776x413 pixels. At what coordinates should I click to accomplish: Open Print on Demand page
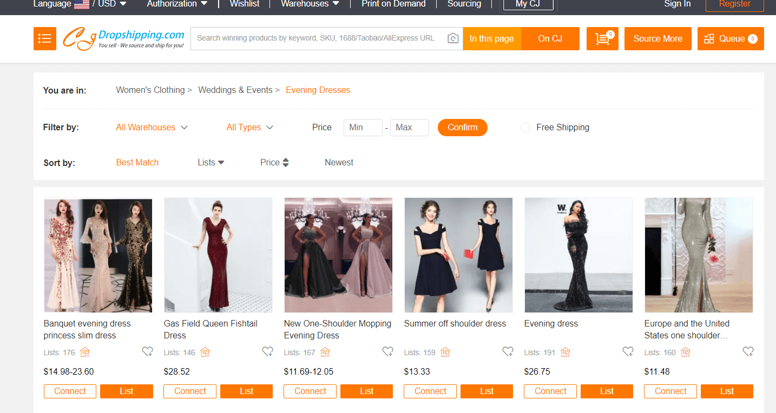tap(393, 4)
